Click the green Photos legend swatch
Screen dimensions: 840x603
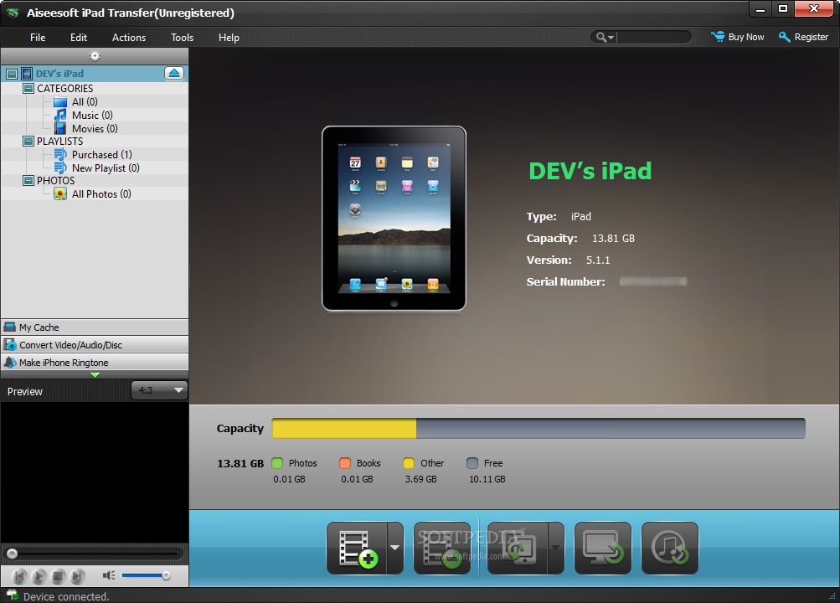pos(277,462)
